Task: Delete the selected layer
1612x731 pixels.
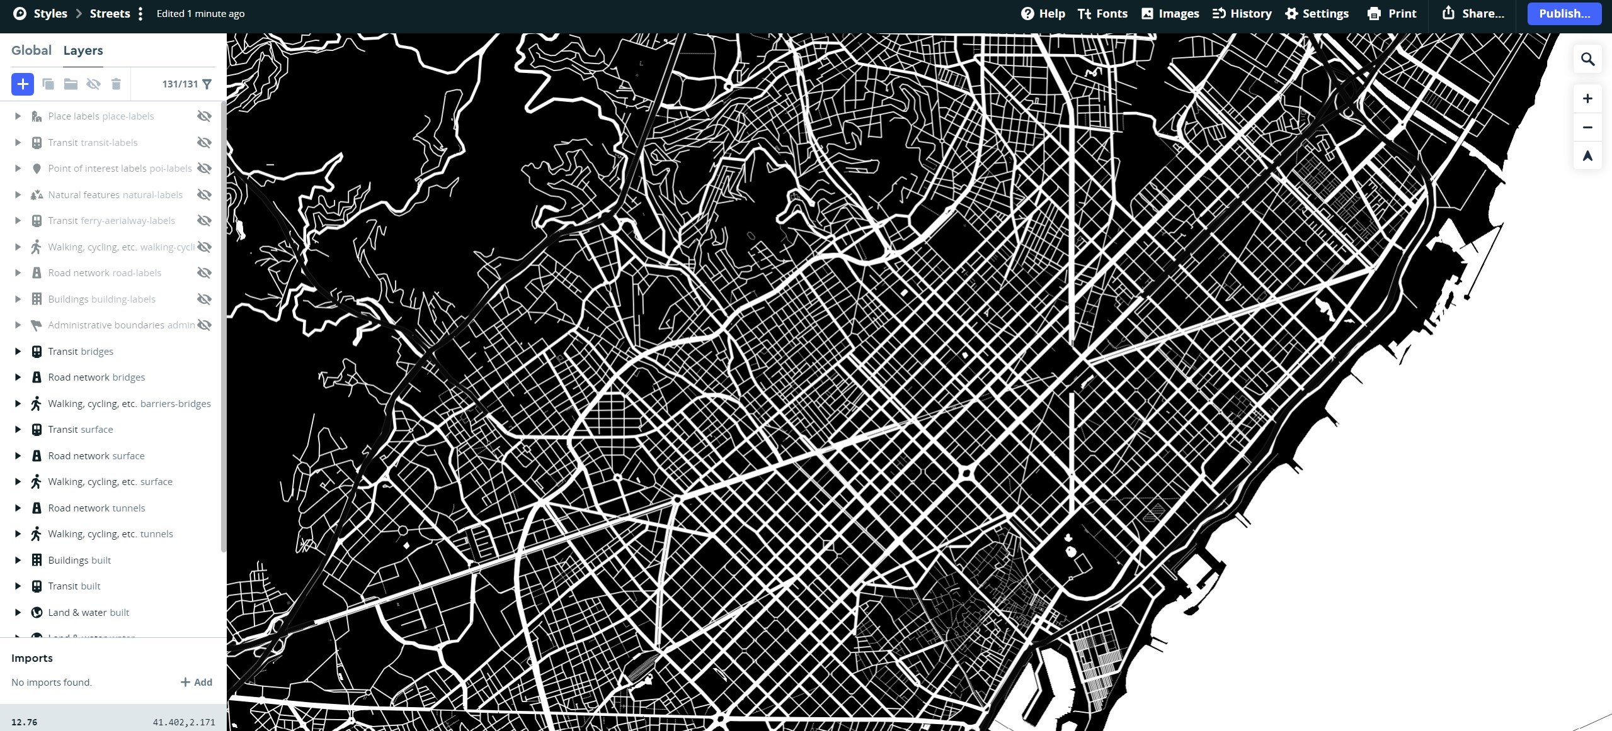Action: tap(115, 84)
